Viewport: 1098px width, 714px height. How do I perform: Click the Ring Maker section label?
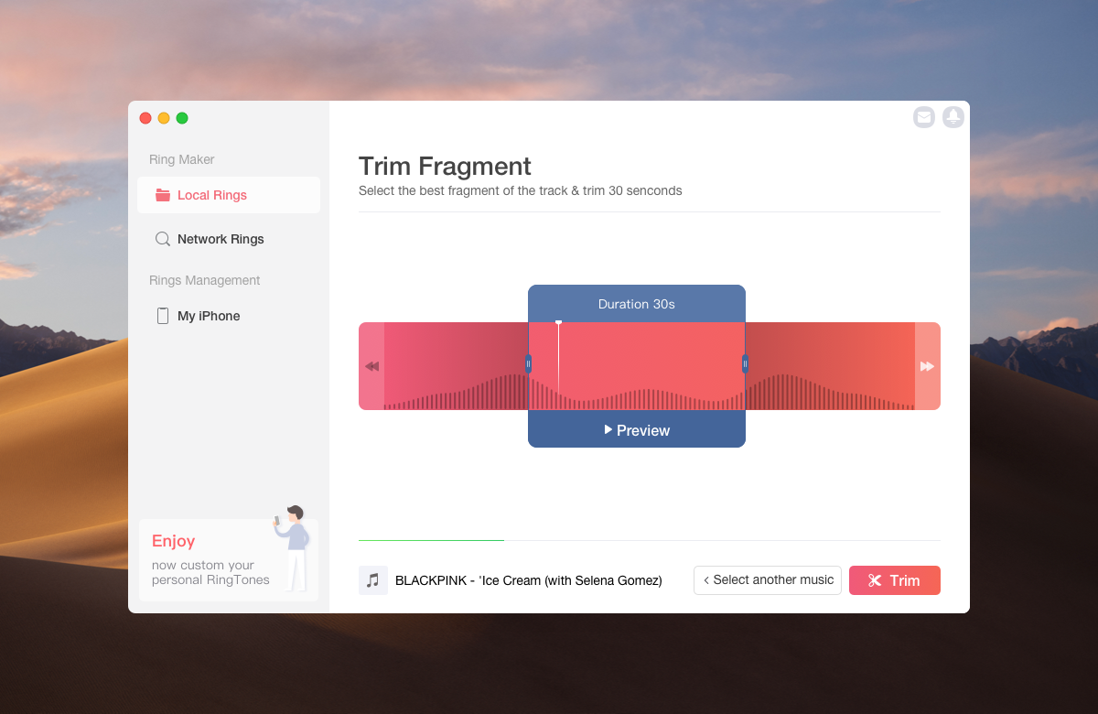[182, 159]
